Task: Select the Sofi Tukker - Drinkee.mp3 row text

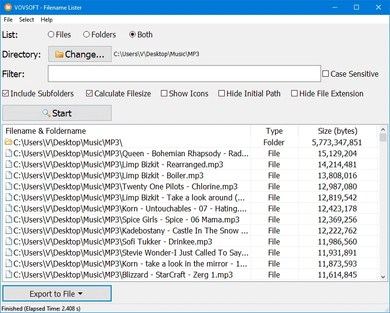Action: [113, 242]
